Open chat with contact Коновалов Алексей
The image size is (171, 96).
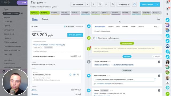[x=78, y=75]
